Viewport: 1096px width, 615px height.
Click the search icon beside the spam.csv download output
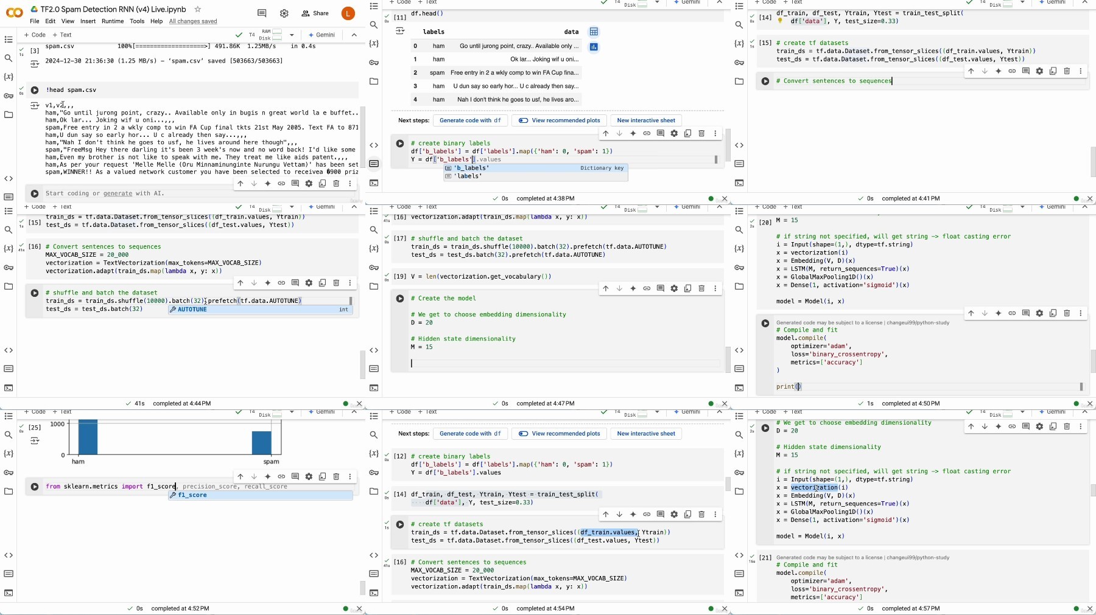tap(9, 58)
